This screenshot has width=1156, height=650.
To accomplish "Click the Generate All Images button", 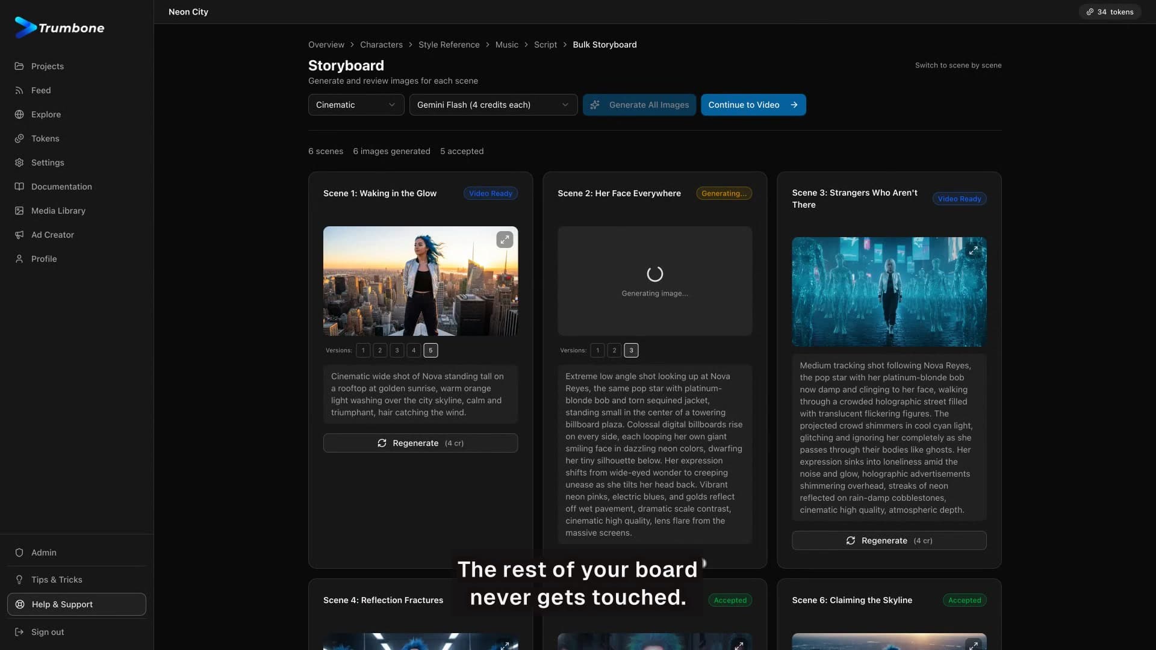I will pyautogui.click(x=639, y=105).
